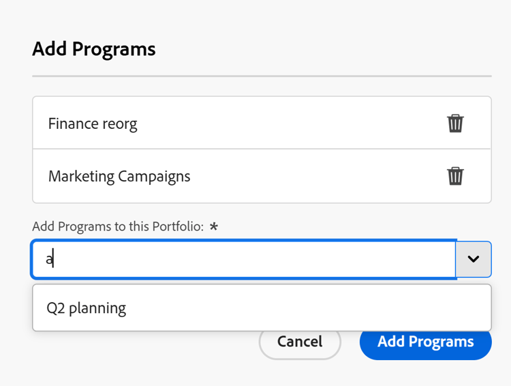Screen dimensions: 511x386
Task: Click the Cancel button
Action: [x=300, y=342]
